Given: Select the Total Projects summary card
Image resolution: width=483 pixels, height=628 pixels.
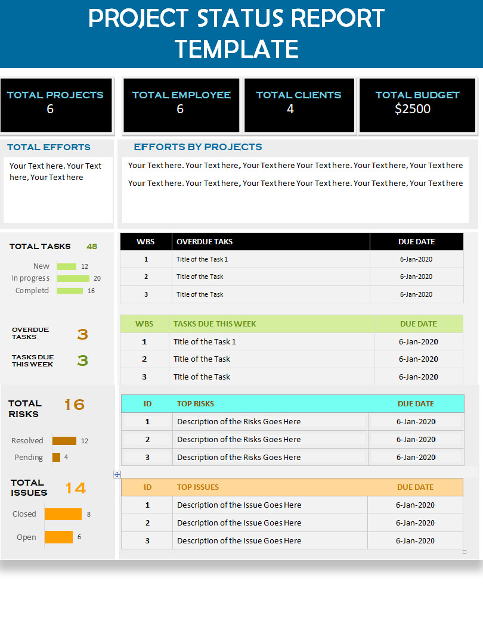Looking at the screenshot, I should click(x=56, y=105).
